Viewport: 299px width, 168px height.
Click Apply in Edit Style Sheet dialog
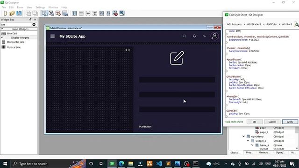click(290, 122)
